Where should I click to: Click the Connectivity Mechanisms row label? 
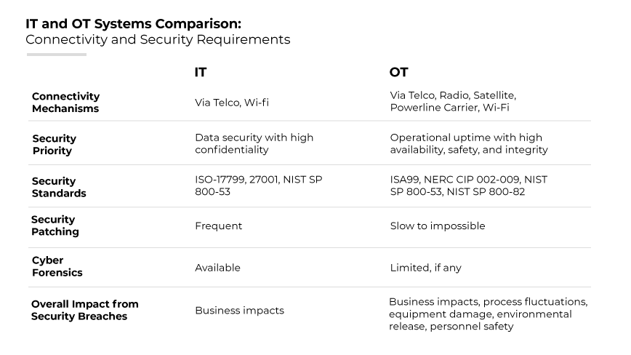tap(65, 103)
